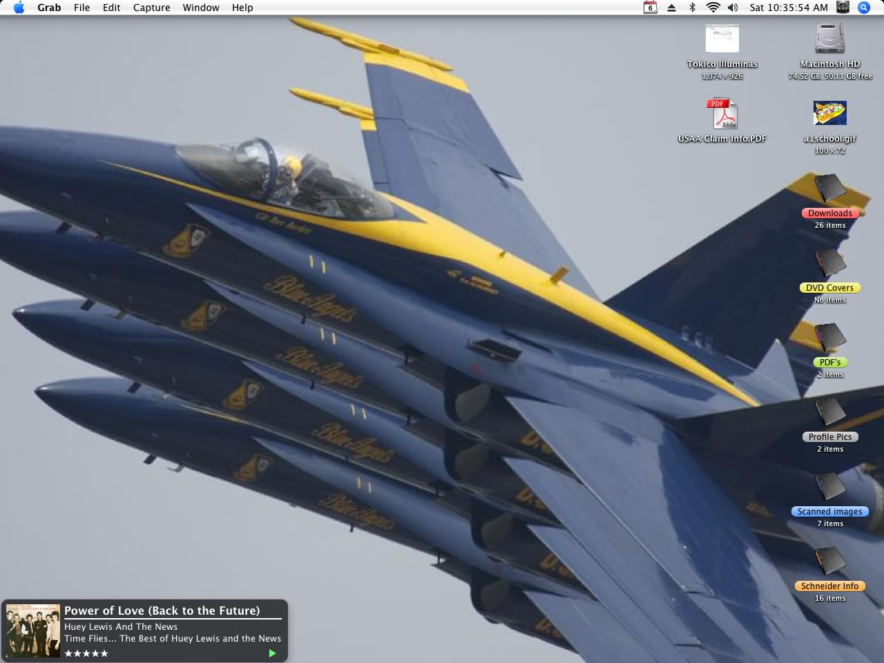Screen dimensions: 884x663
Task: Click the green PDF's label
Action: click(x=830, y=363)
